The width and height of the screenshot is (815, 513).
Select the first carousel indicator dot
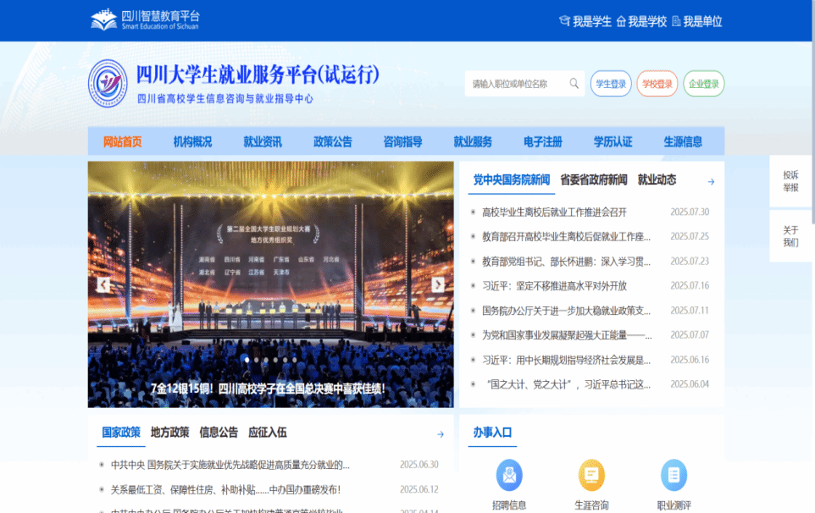point(247,359)
